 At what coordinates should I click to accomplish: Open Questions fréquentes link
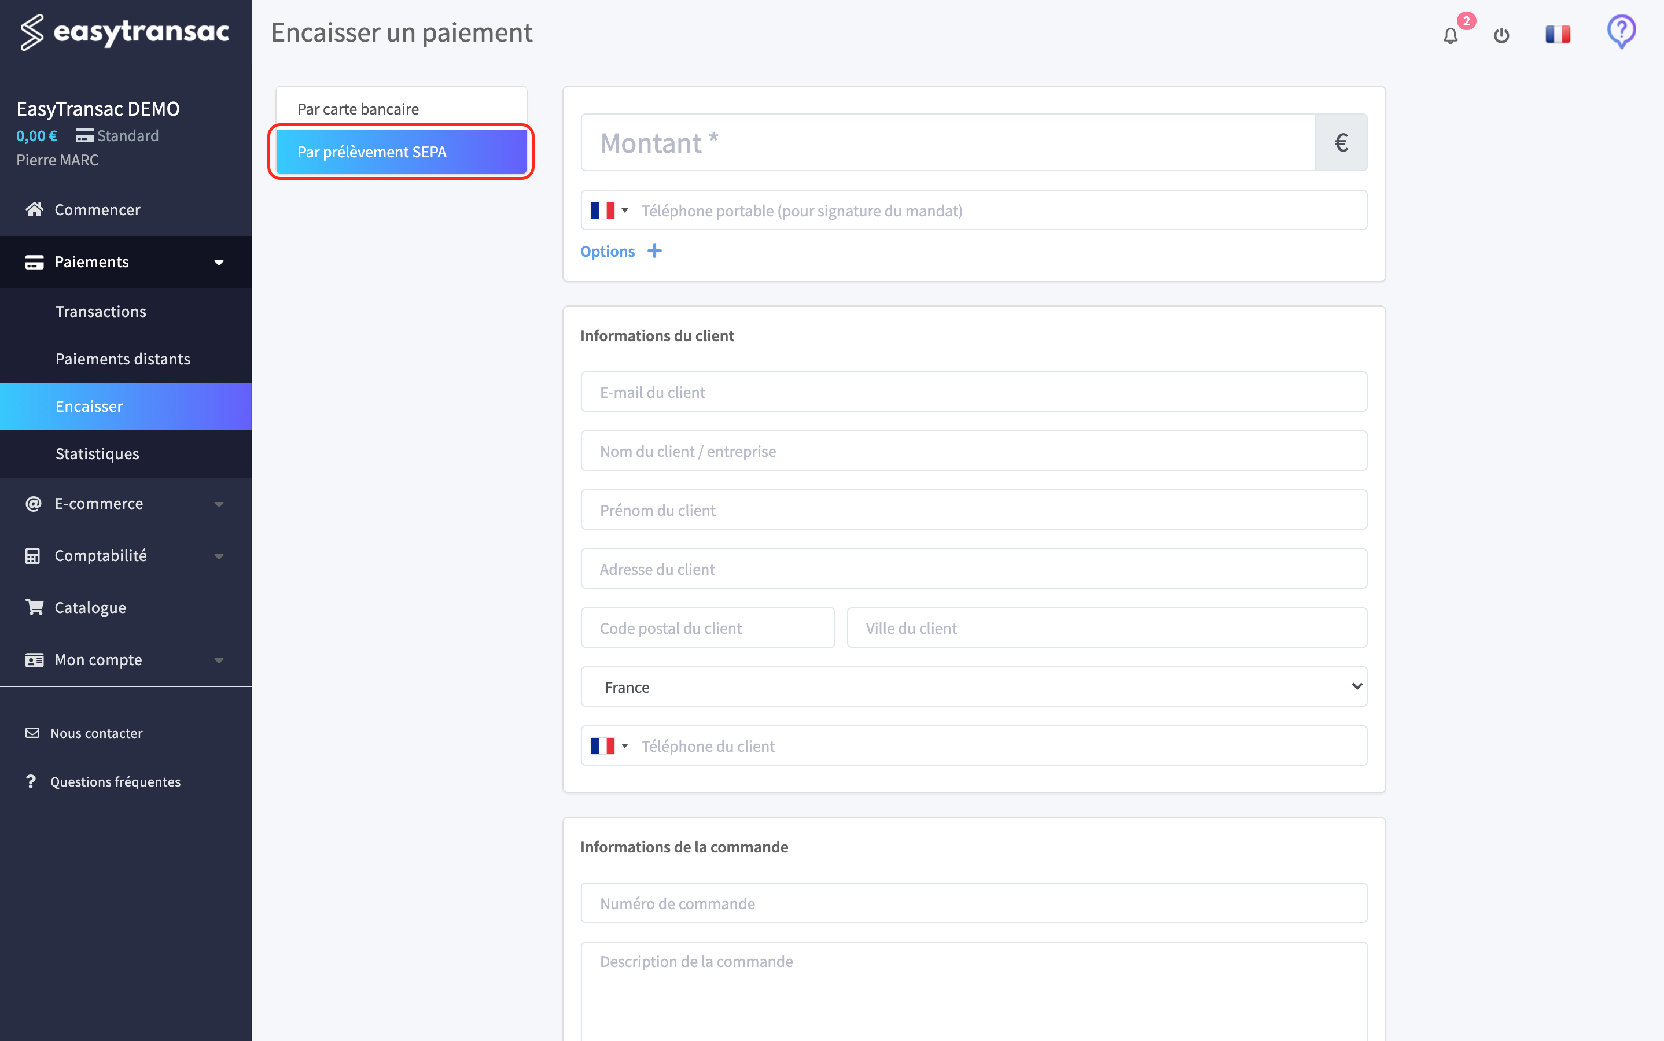click(115, 781)
